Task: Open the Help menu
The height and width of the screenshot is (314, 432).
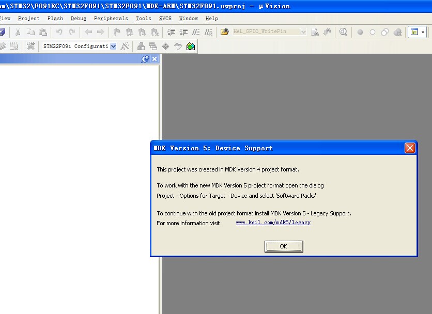Action: [211, 19]
